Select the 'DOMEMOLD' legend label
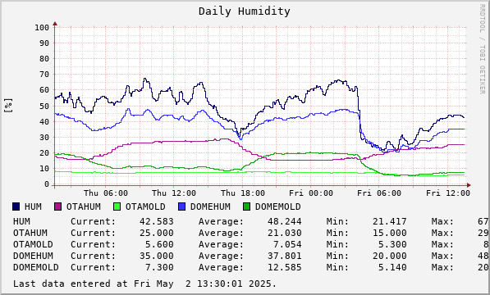This screenshot has width=490, height=295. [x=277, y=206]
